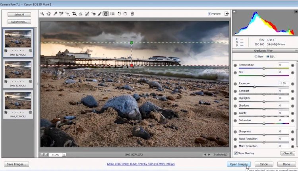This screenshot has height=171, width=298.
Task: Open the zoom level dropdown arrow
Action: [x=64, y=155]
